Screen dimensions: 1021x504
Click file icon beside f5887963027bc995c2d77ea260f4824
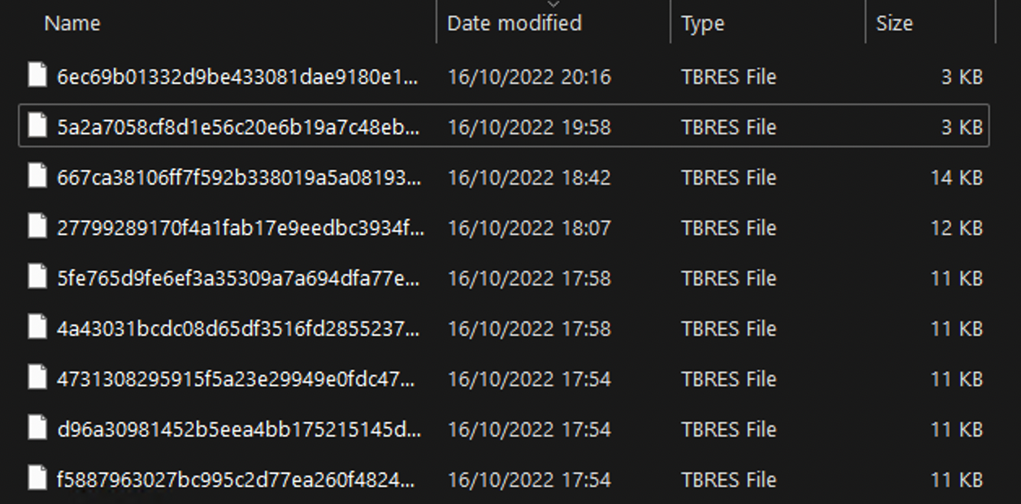click(37, 479)
